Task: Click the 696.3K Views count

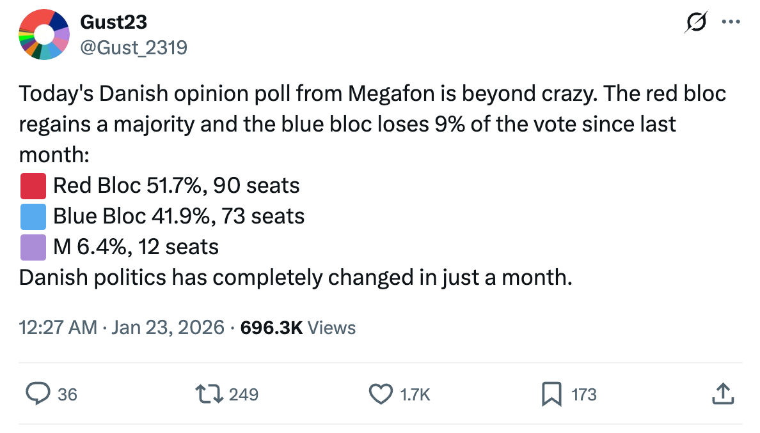Action: [297, 328]
